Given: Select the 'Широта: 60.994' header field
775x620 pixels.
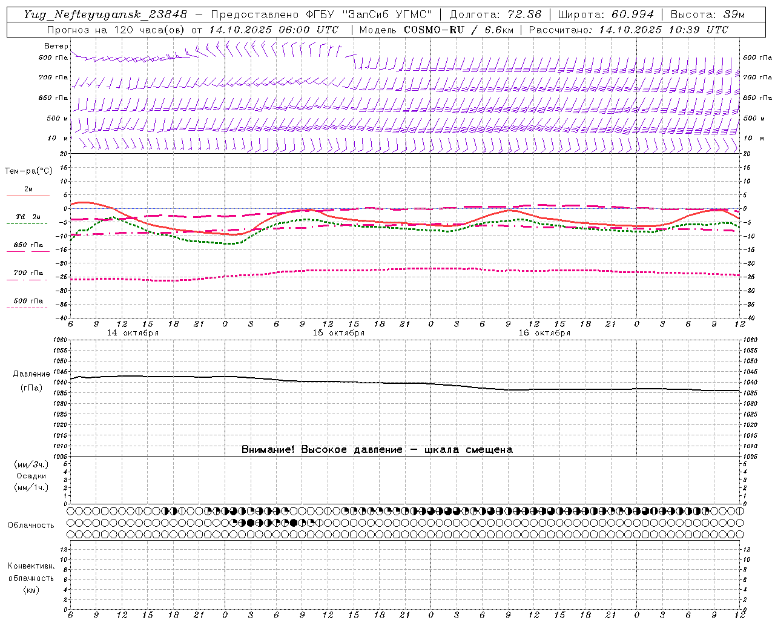Looking at the screenshot, I should tap(606, 15).
